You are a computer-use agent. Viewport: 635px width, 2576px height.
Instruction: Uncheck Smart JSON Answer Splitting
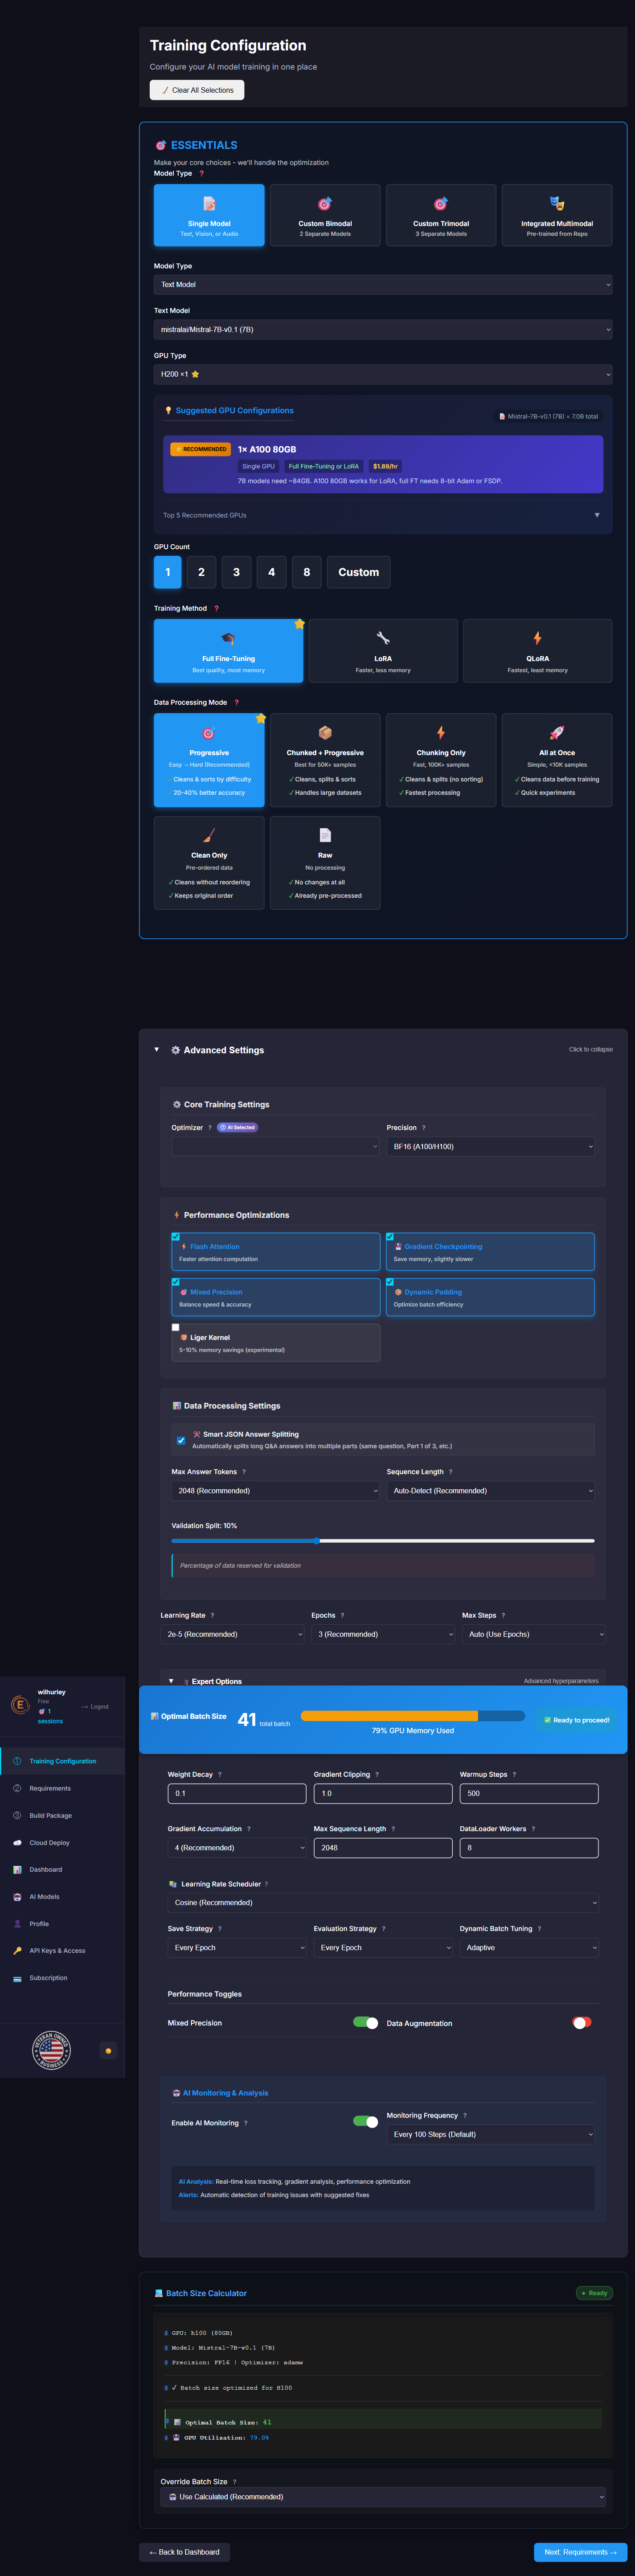point(181,1440)
